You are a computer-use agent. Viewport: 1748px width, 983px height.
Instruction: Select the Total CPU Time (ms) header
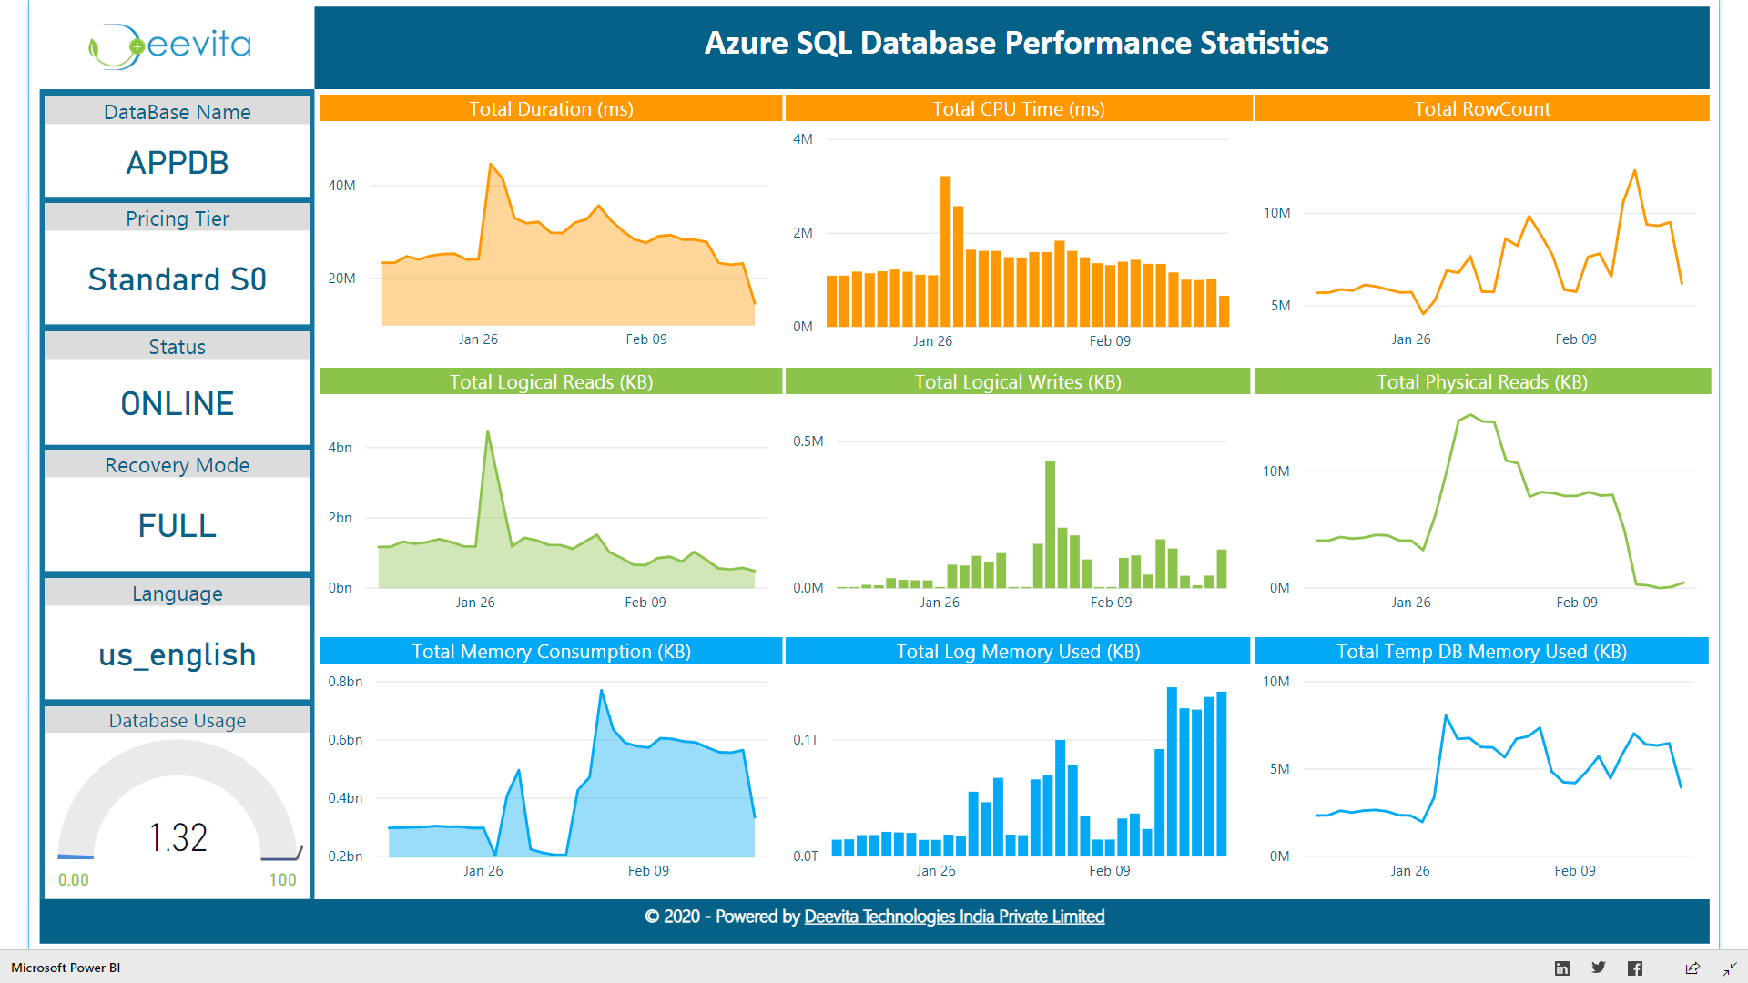tap(1018, 108)
